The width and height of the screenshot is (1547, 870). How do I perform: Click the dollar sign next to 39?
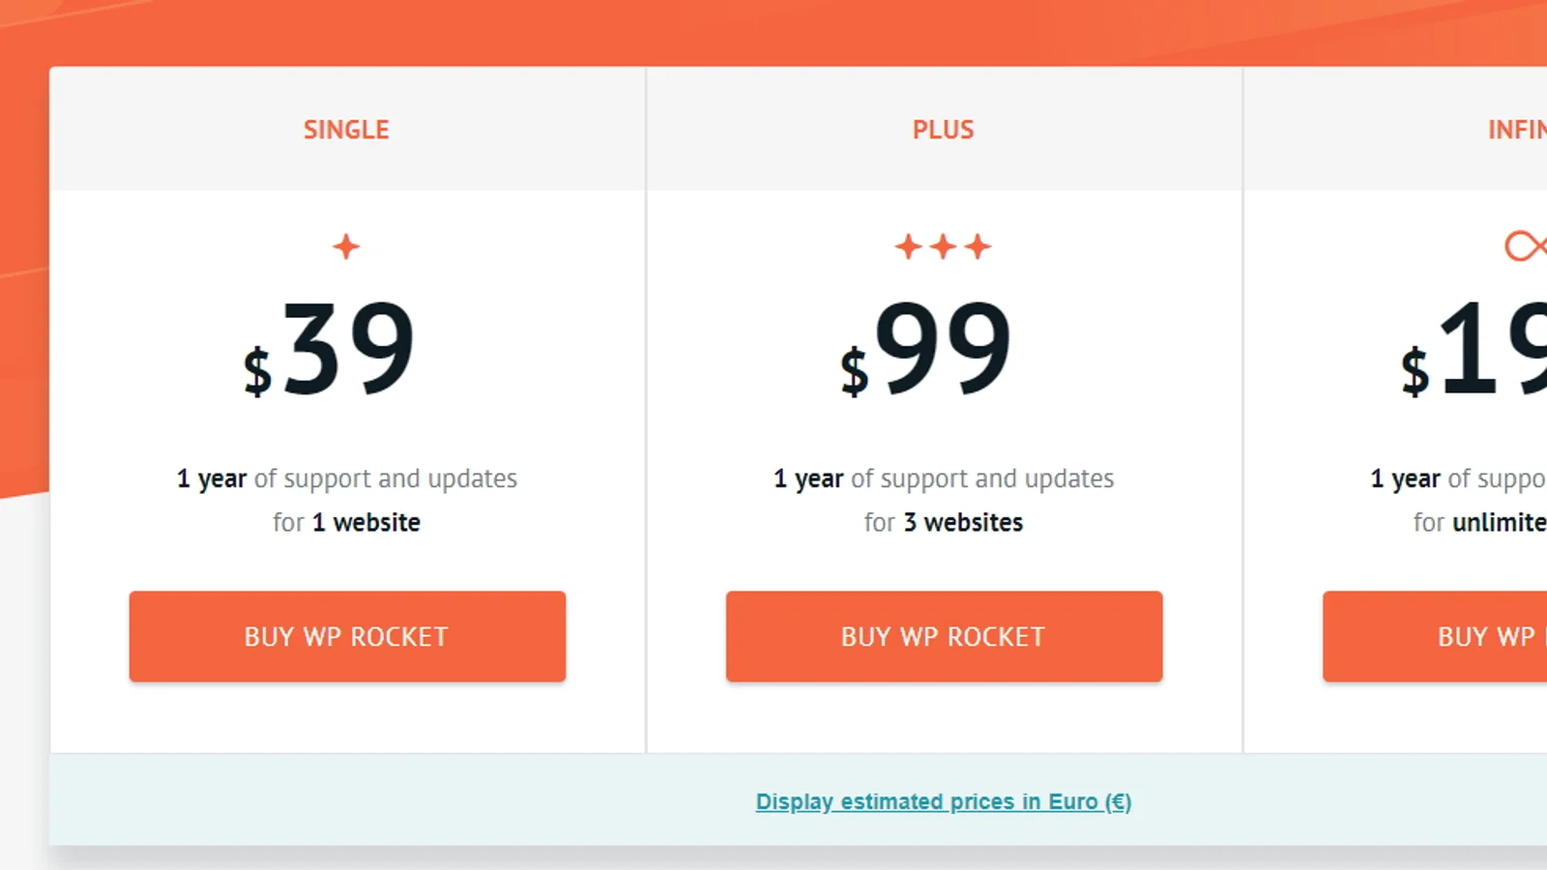(x=257, y=371)
